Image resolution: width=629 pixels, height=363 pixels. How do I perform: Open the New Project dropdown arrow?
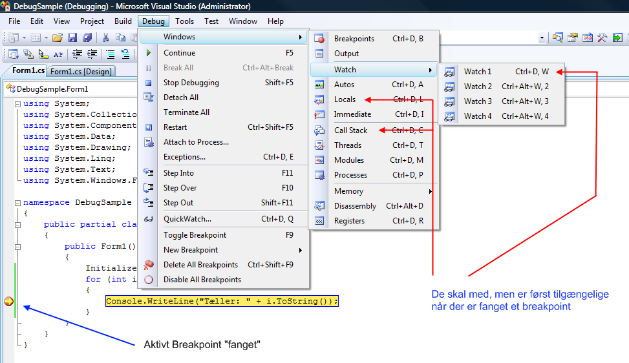pyautogui.click(x=24, y=38)
